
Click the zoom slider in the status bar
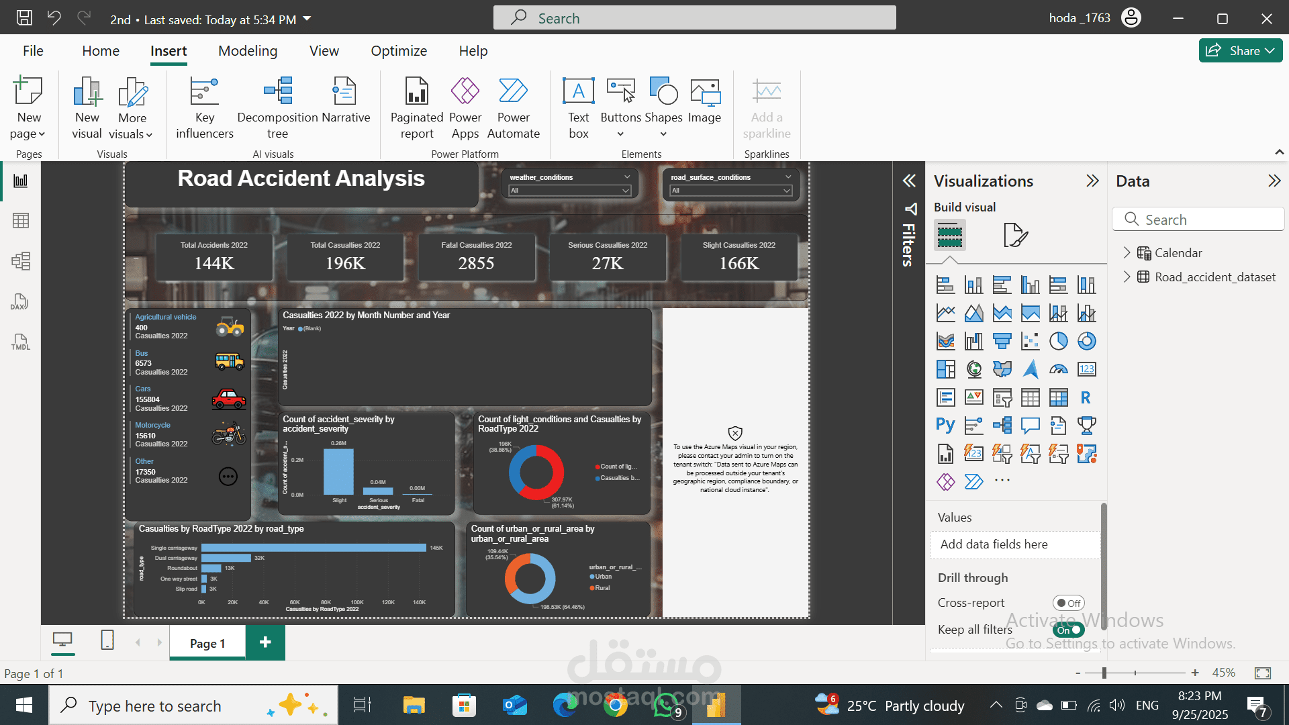[1104, 673]
